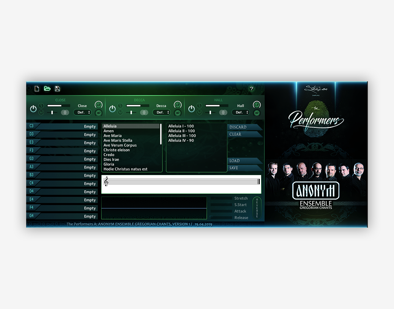Click the LOAD button

[244, 161]
